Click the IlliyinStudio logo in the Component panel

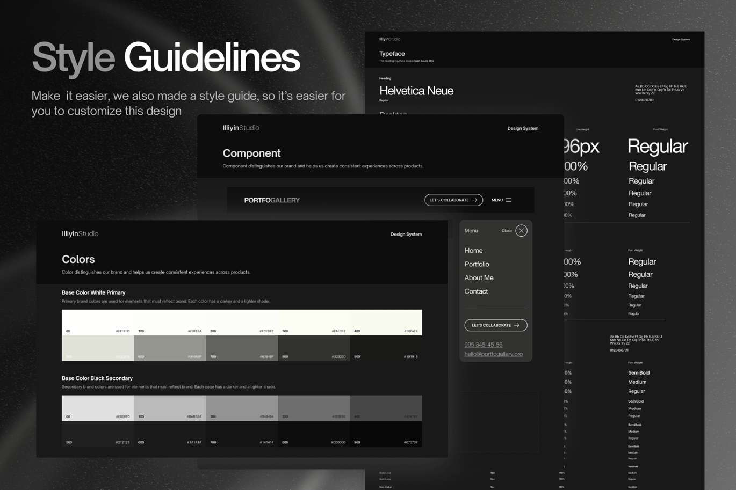(x=241, y=128)
